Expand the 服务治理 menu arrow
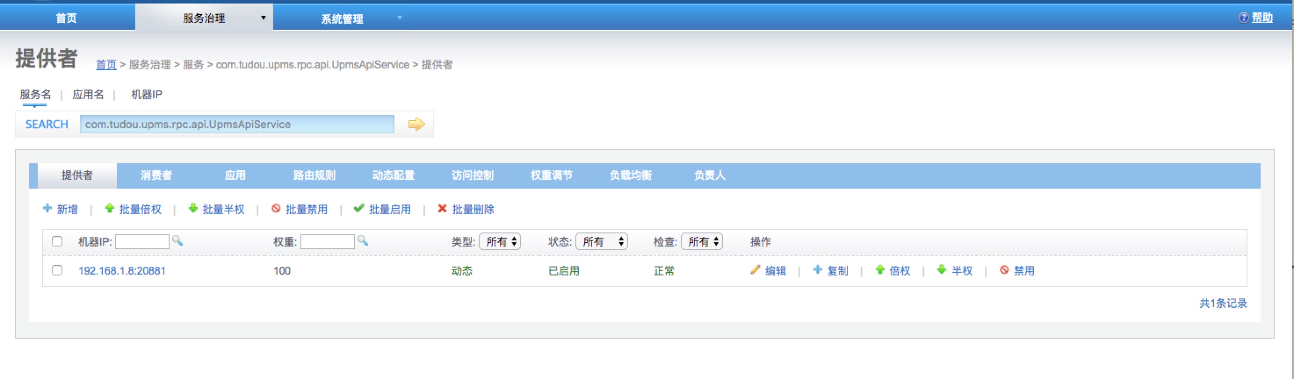This screenshot has width=1294, height=379. pyautogui.click(x=263, y=18)
